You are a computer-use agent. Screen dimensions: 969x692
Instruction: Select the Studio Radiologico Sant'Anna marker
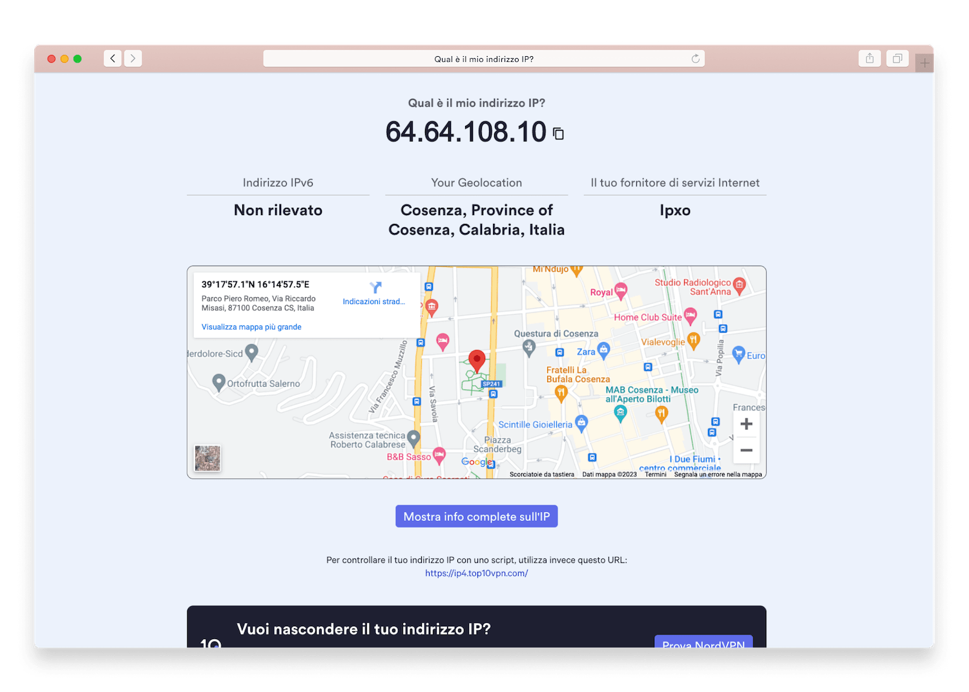pos(740,285)
